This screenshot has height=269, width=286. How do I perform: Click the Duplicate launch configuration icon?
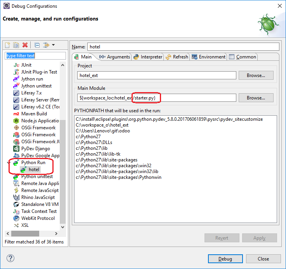16,45
